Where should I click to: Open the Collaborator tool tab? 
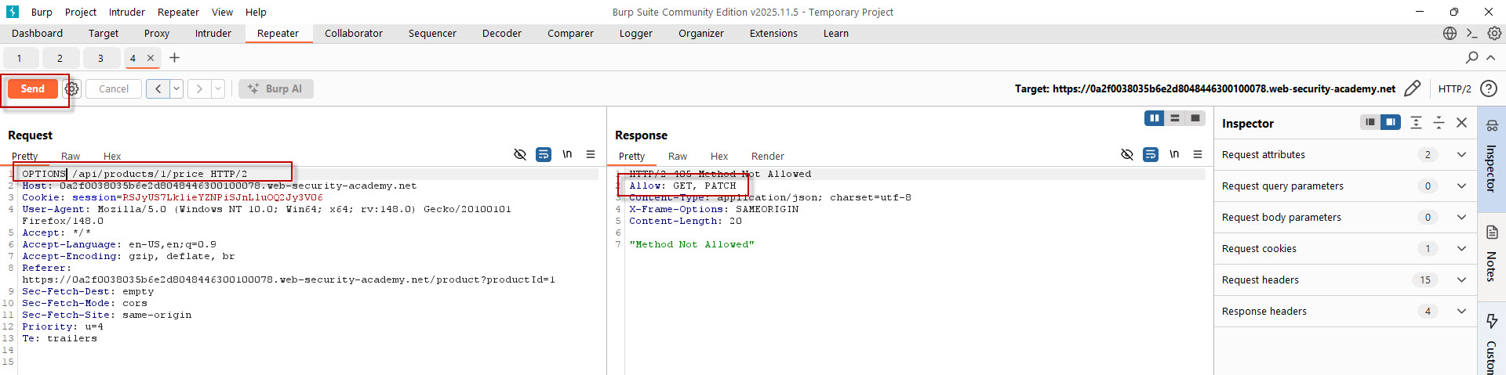tap(354, 34)
